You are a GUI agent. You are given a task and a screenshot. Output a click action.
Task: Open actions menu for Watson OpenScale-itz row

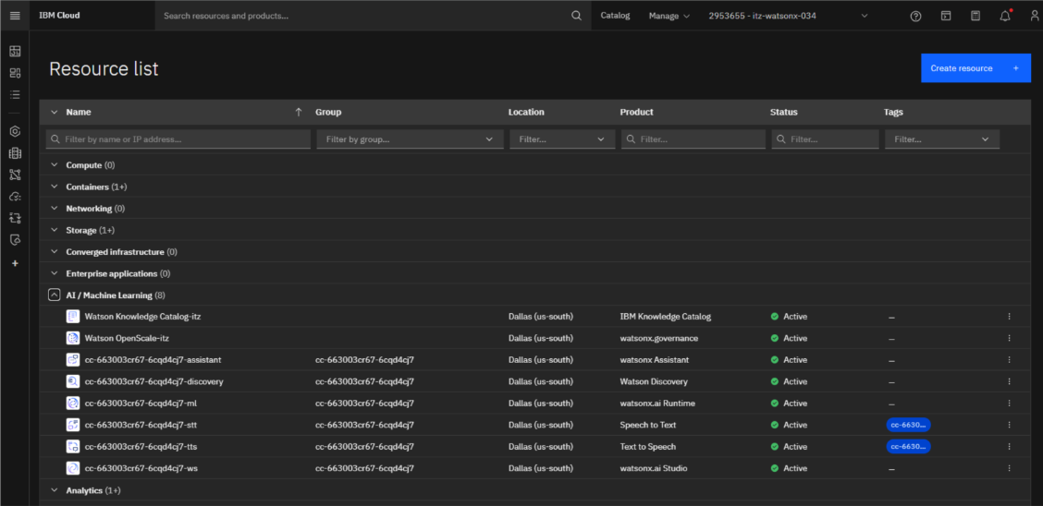tap(1009, 338)
